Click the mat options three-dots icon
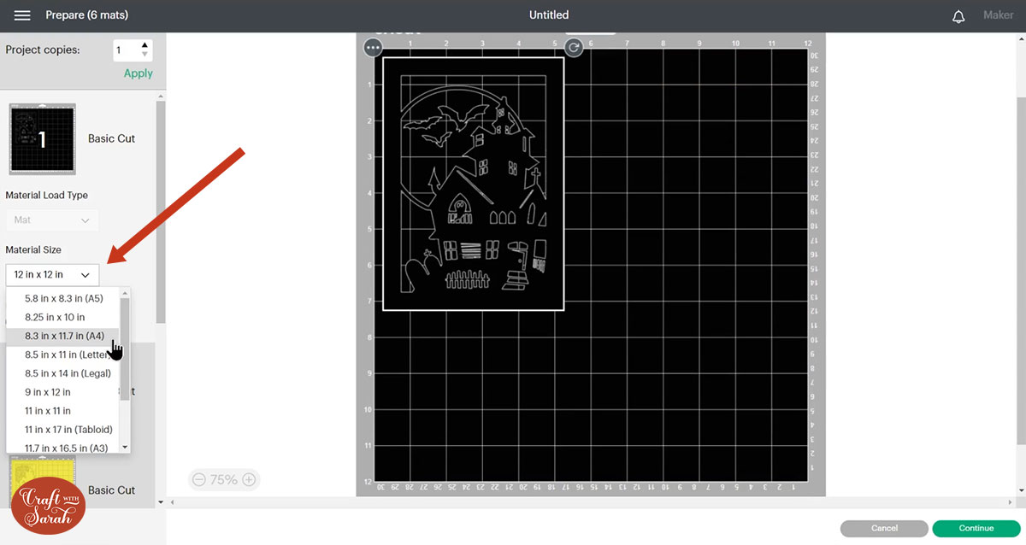The image size is (1026, 545). pos(373,48)
